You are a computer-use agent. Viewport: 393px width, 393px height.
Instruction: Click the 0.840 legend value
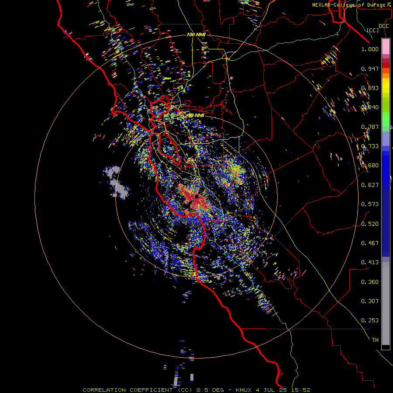370,107
